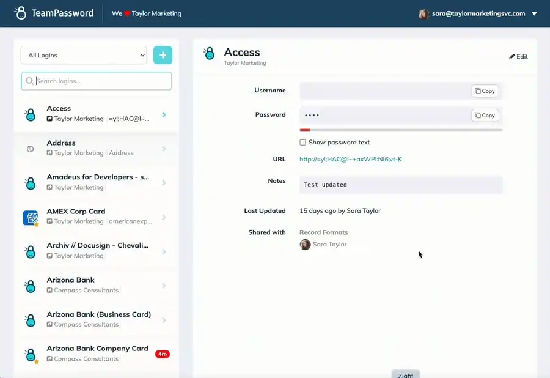Click padlock icon for Amadeus for Developers
Image resolution: width=550 pixels, height=378 pixels.
pos(31,183)
